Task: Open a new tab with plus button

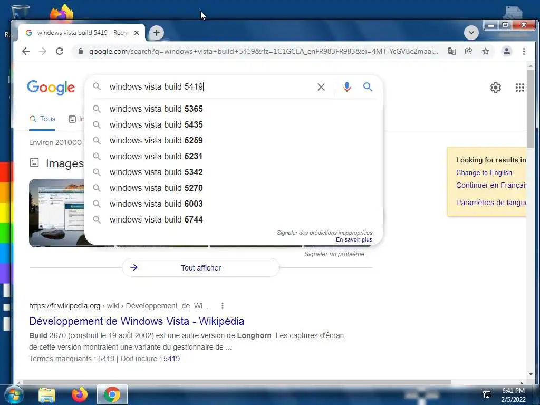Action: [156, 33]
